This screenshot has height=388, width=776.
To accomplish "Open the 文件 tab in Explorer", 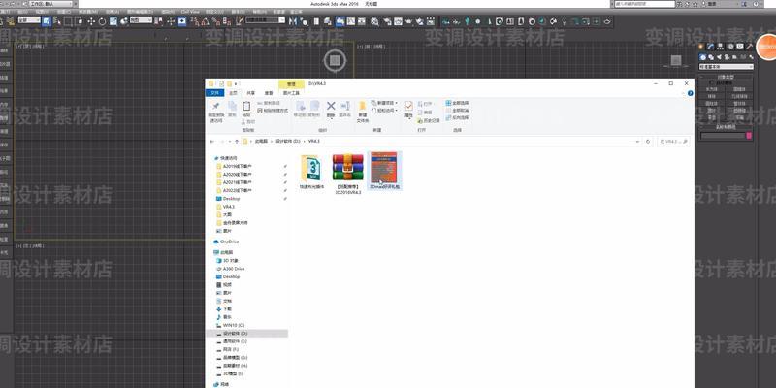I will (214, 92).
